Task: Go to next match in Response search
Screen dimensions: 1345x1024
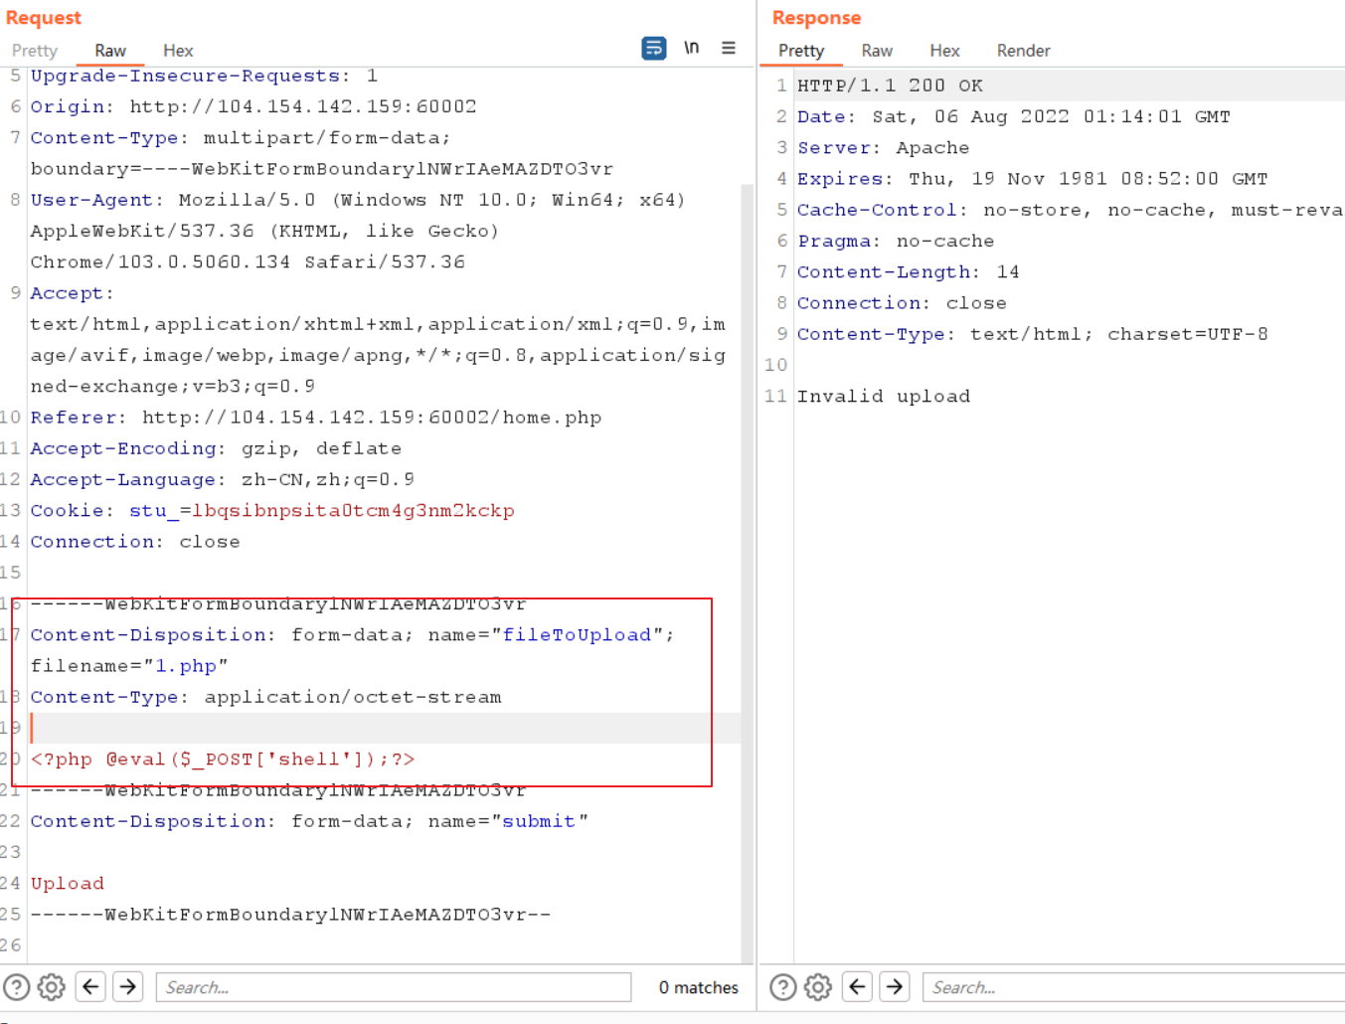Action: point(895,987)
